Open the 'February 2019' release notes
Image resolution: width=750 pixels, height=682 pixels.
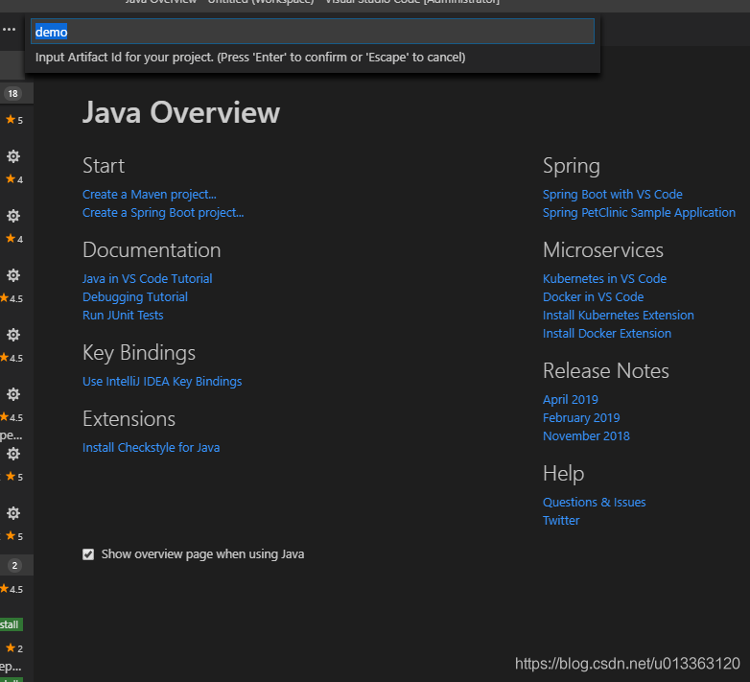pos(581,418)
